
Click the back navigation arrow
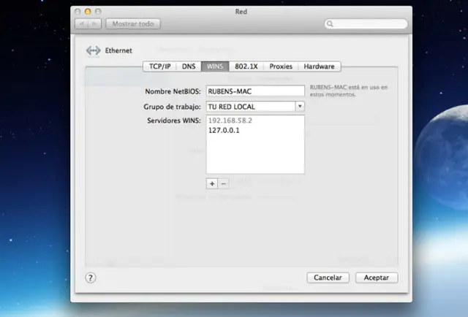(81, 24)
